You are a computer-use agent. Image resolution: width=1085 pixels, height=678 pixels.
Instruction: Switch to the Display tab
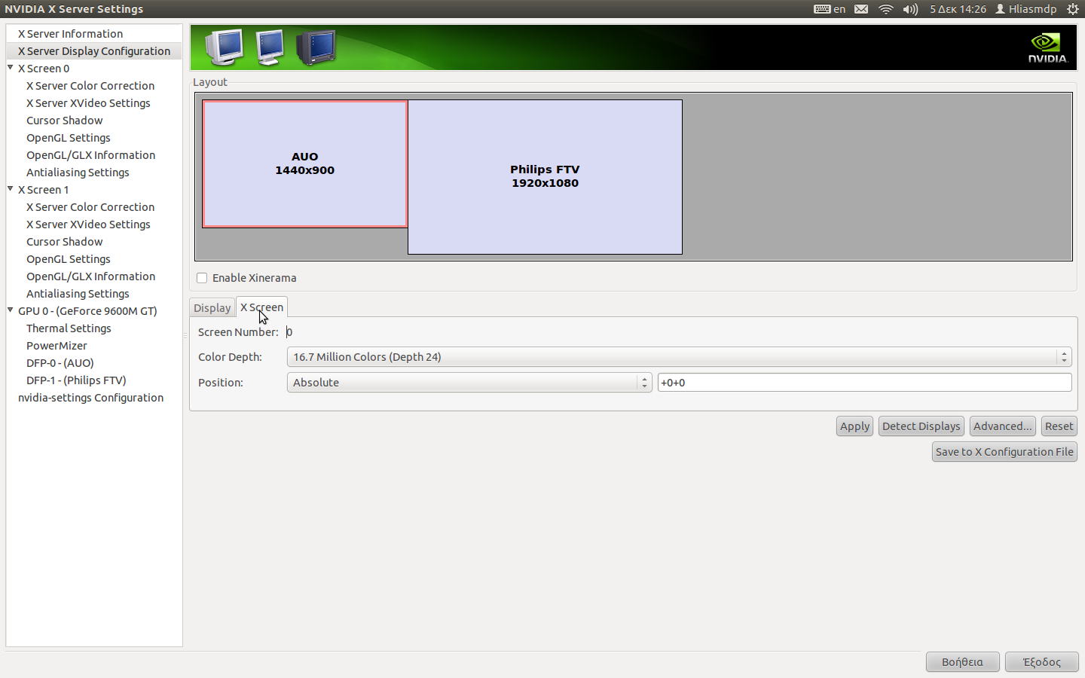coord(212,307)
